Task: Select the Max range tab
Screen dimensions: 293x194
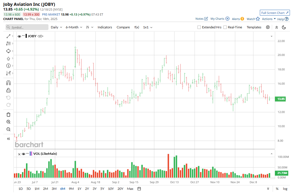Action: click(130, 189)
